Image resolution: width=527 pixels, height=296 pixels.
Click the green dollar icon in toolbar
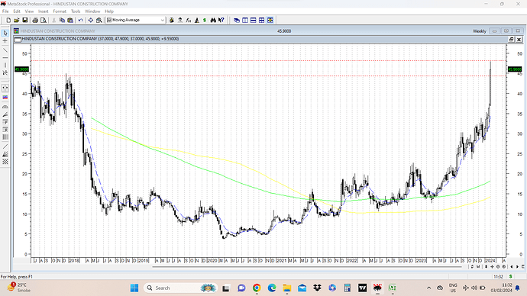coord(205,20)
